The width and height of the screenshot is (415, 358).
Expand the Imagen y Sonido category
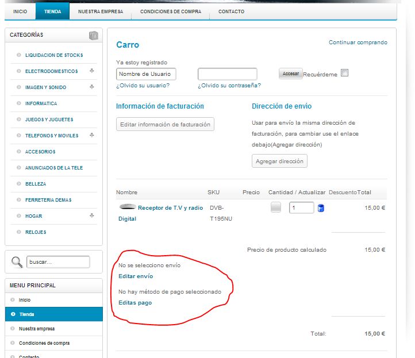coord(92,87)
